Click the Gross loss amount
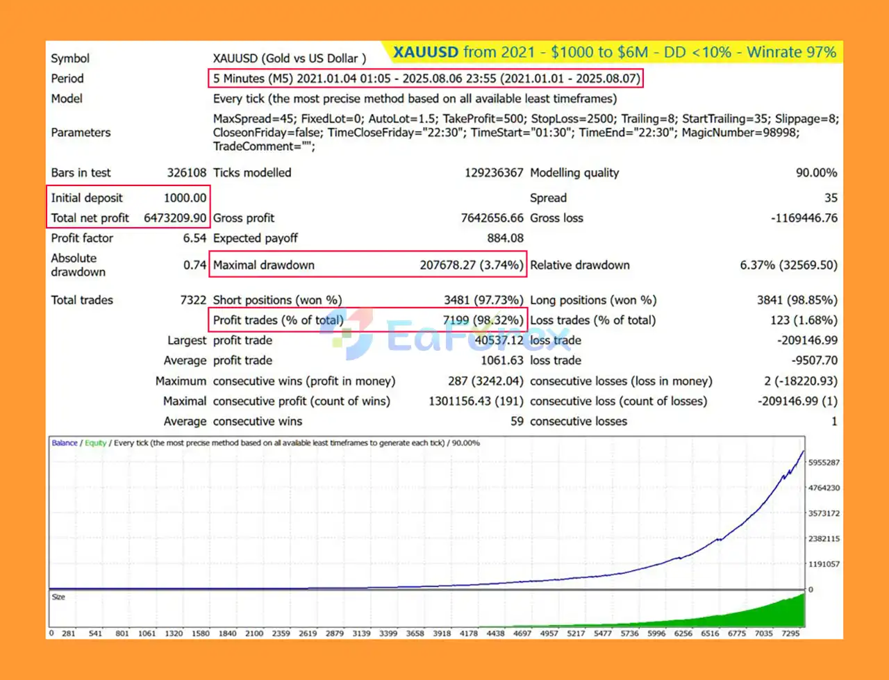 point(804,218)
